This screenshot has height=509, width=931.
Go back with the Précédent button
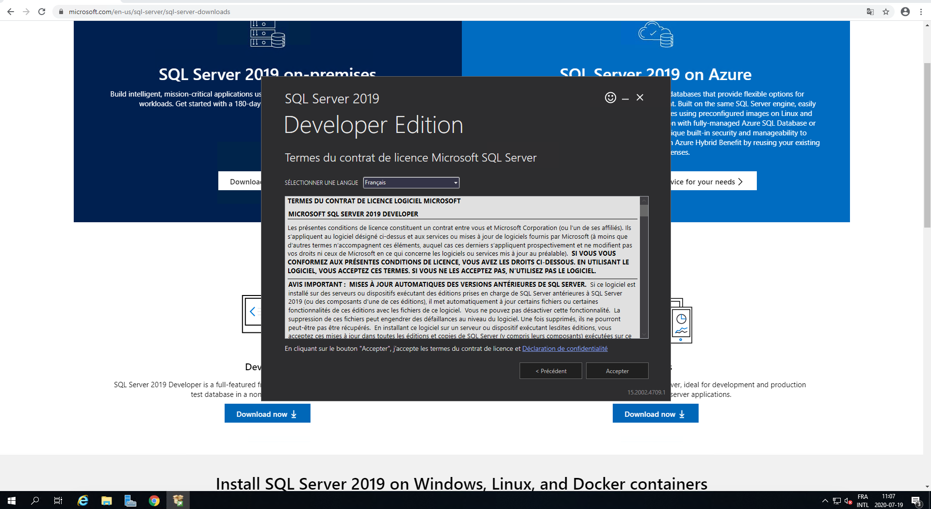click(x=550, y=371)
